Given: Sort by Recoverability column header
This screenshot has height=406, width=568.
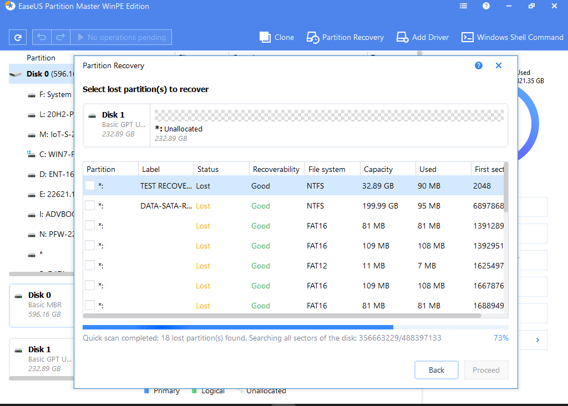Looking at the screenshot, I should point(277,169).
